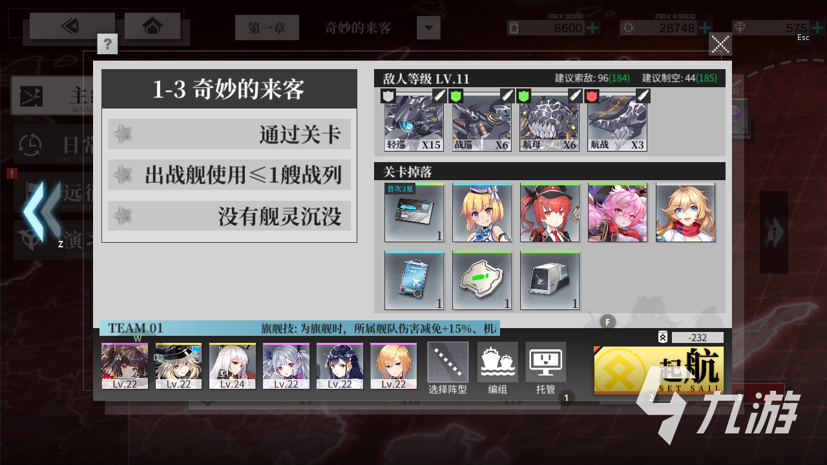Screen dimensions: 827x465
Task: Expand the chapter dropdown next to 奇妙的来客
Action: click(428, 28)
